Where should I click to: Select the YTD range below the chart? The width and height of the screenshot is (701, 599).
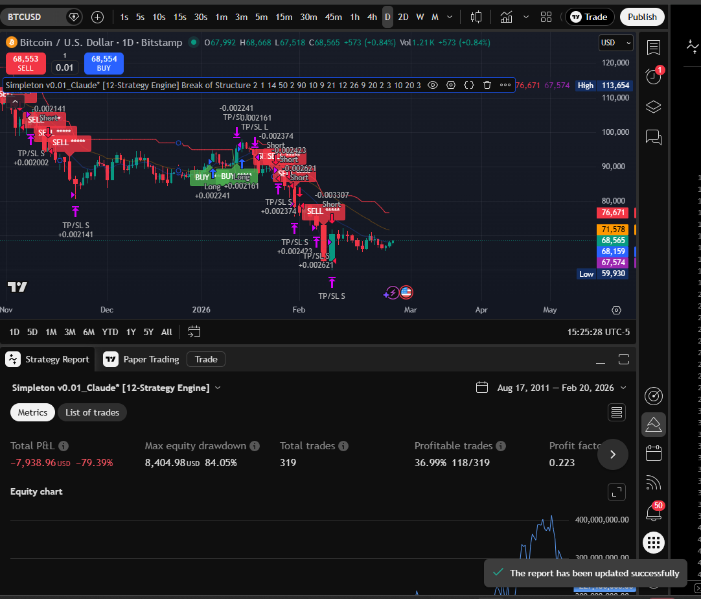(109, 331)
